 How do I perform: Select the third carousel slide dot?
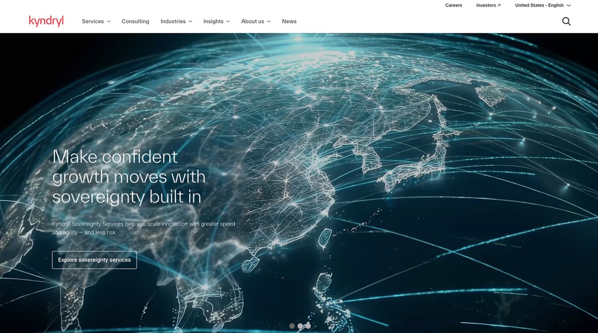[308, 326]
